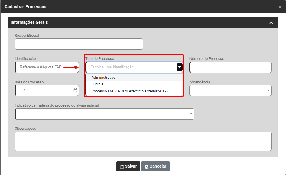Open the Abrangência dropdown
The image size is (286, 175).
click(231, 90)
